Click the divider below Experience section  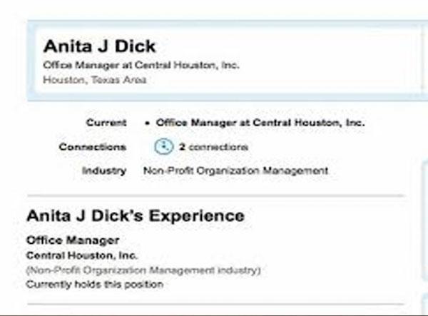214,305
